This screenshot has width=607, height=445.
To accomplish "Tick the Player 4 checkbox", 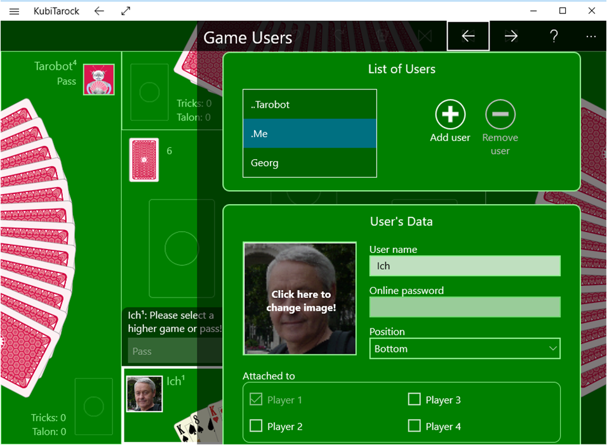I will (414, 426).
